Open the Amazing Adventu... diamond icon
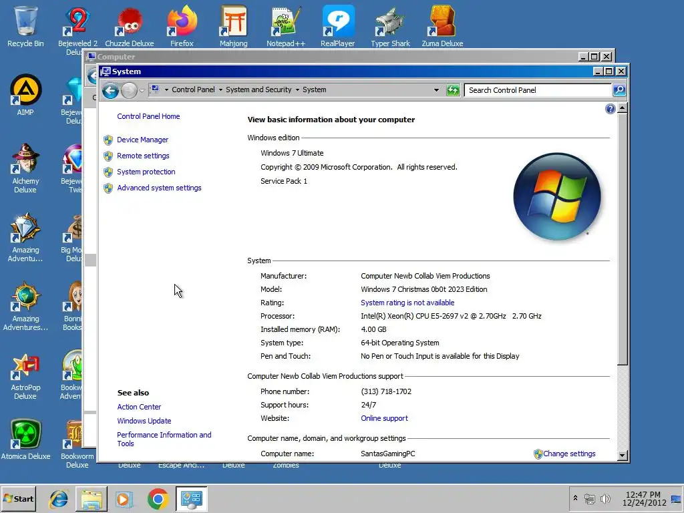This screenshot has height=513, width=684. (x=25, y=237)
